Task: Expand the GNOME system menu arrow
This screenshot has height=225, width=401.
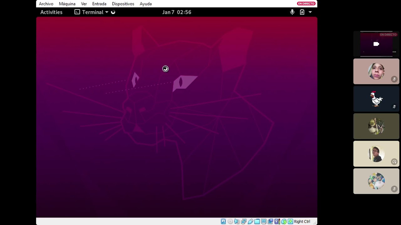Action: [x=310, y=12]
